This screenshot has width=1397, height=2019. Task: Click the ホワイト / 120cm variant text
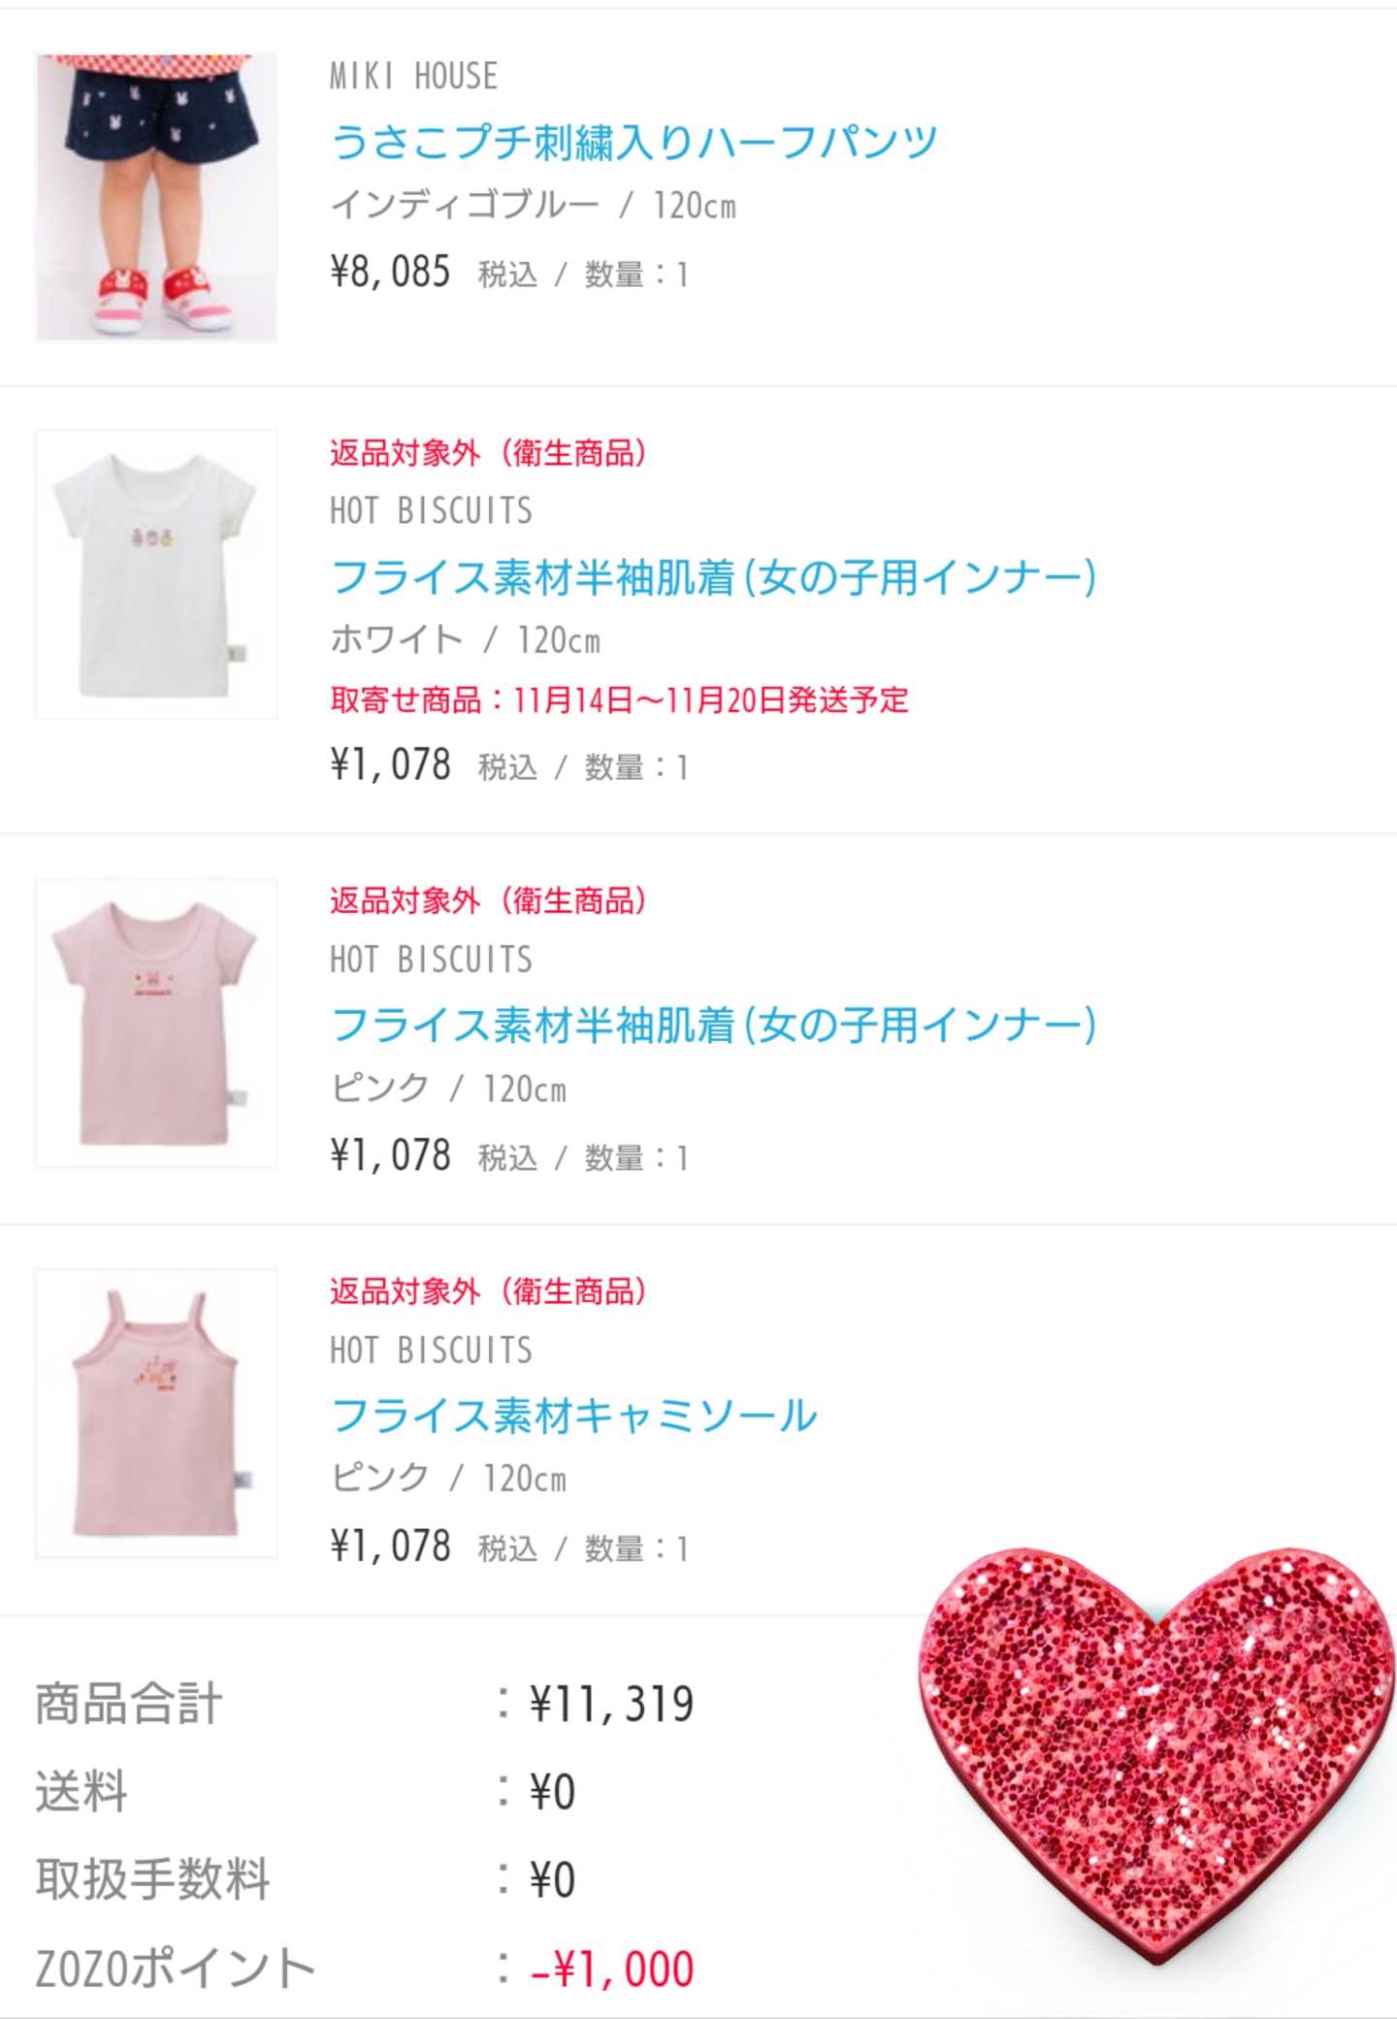click(x=465, y=640)
